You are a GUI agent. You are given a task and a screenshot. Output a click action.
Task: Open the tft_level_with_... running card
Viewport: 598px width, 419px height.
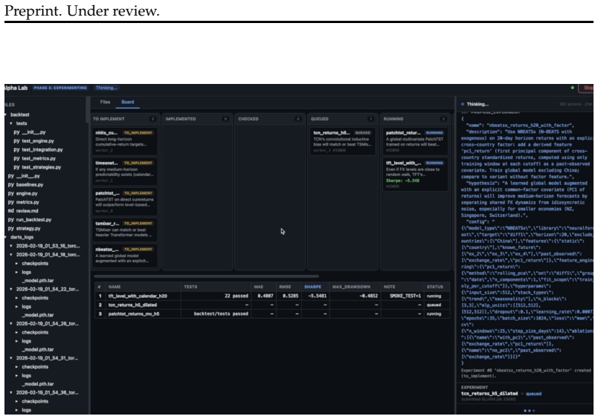[415, 175]
